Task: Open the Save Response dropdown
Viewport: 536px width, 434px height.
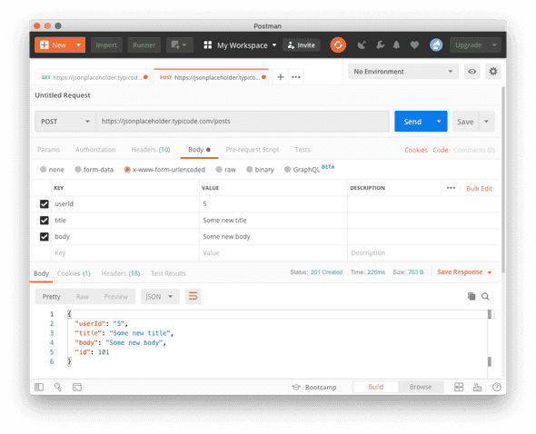Action: tap(464, 272)
